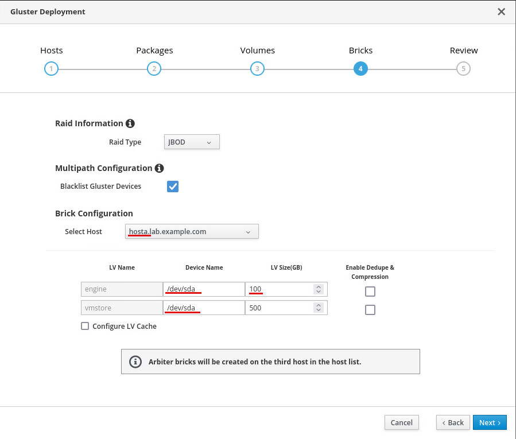Go to wizard step 1 Hosts
The width and height of the screenshot is (516, 439).
tap(51, 69)
